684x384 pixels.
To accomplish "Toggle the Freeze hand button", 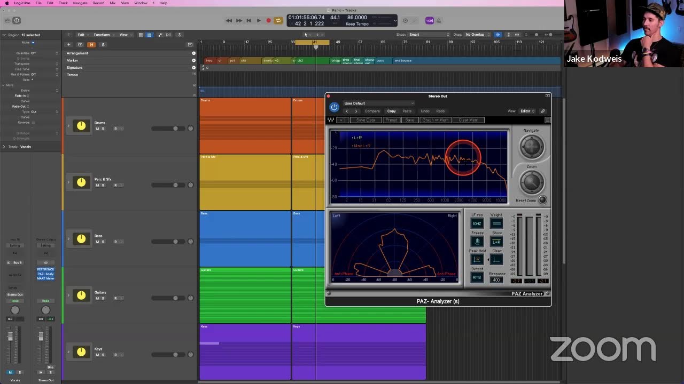I will [x=477, y=242].
